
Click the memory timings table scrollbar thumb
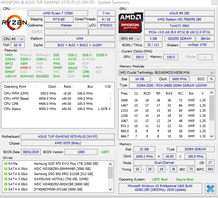(x=211, y=108)
